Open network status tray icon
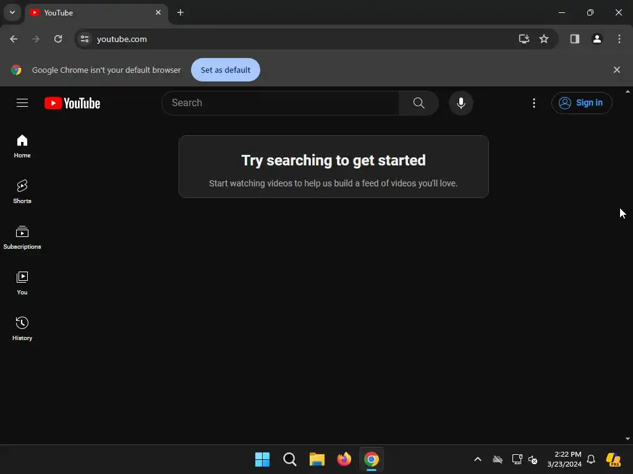 [517, 459]
